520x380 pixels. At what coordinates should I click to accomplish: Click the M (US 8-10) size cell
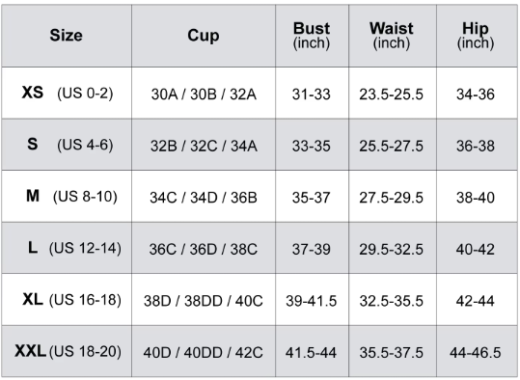point(67,197)
